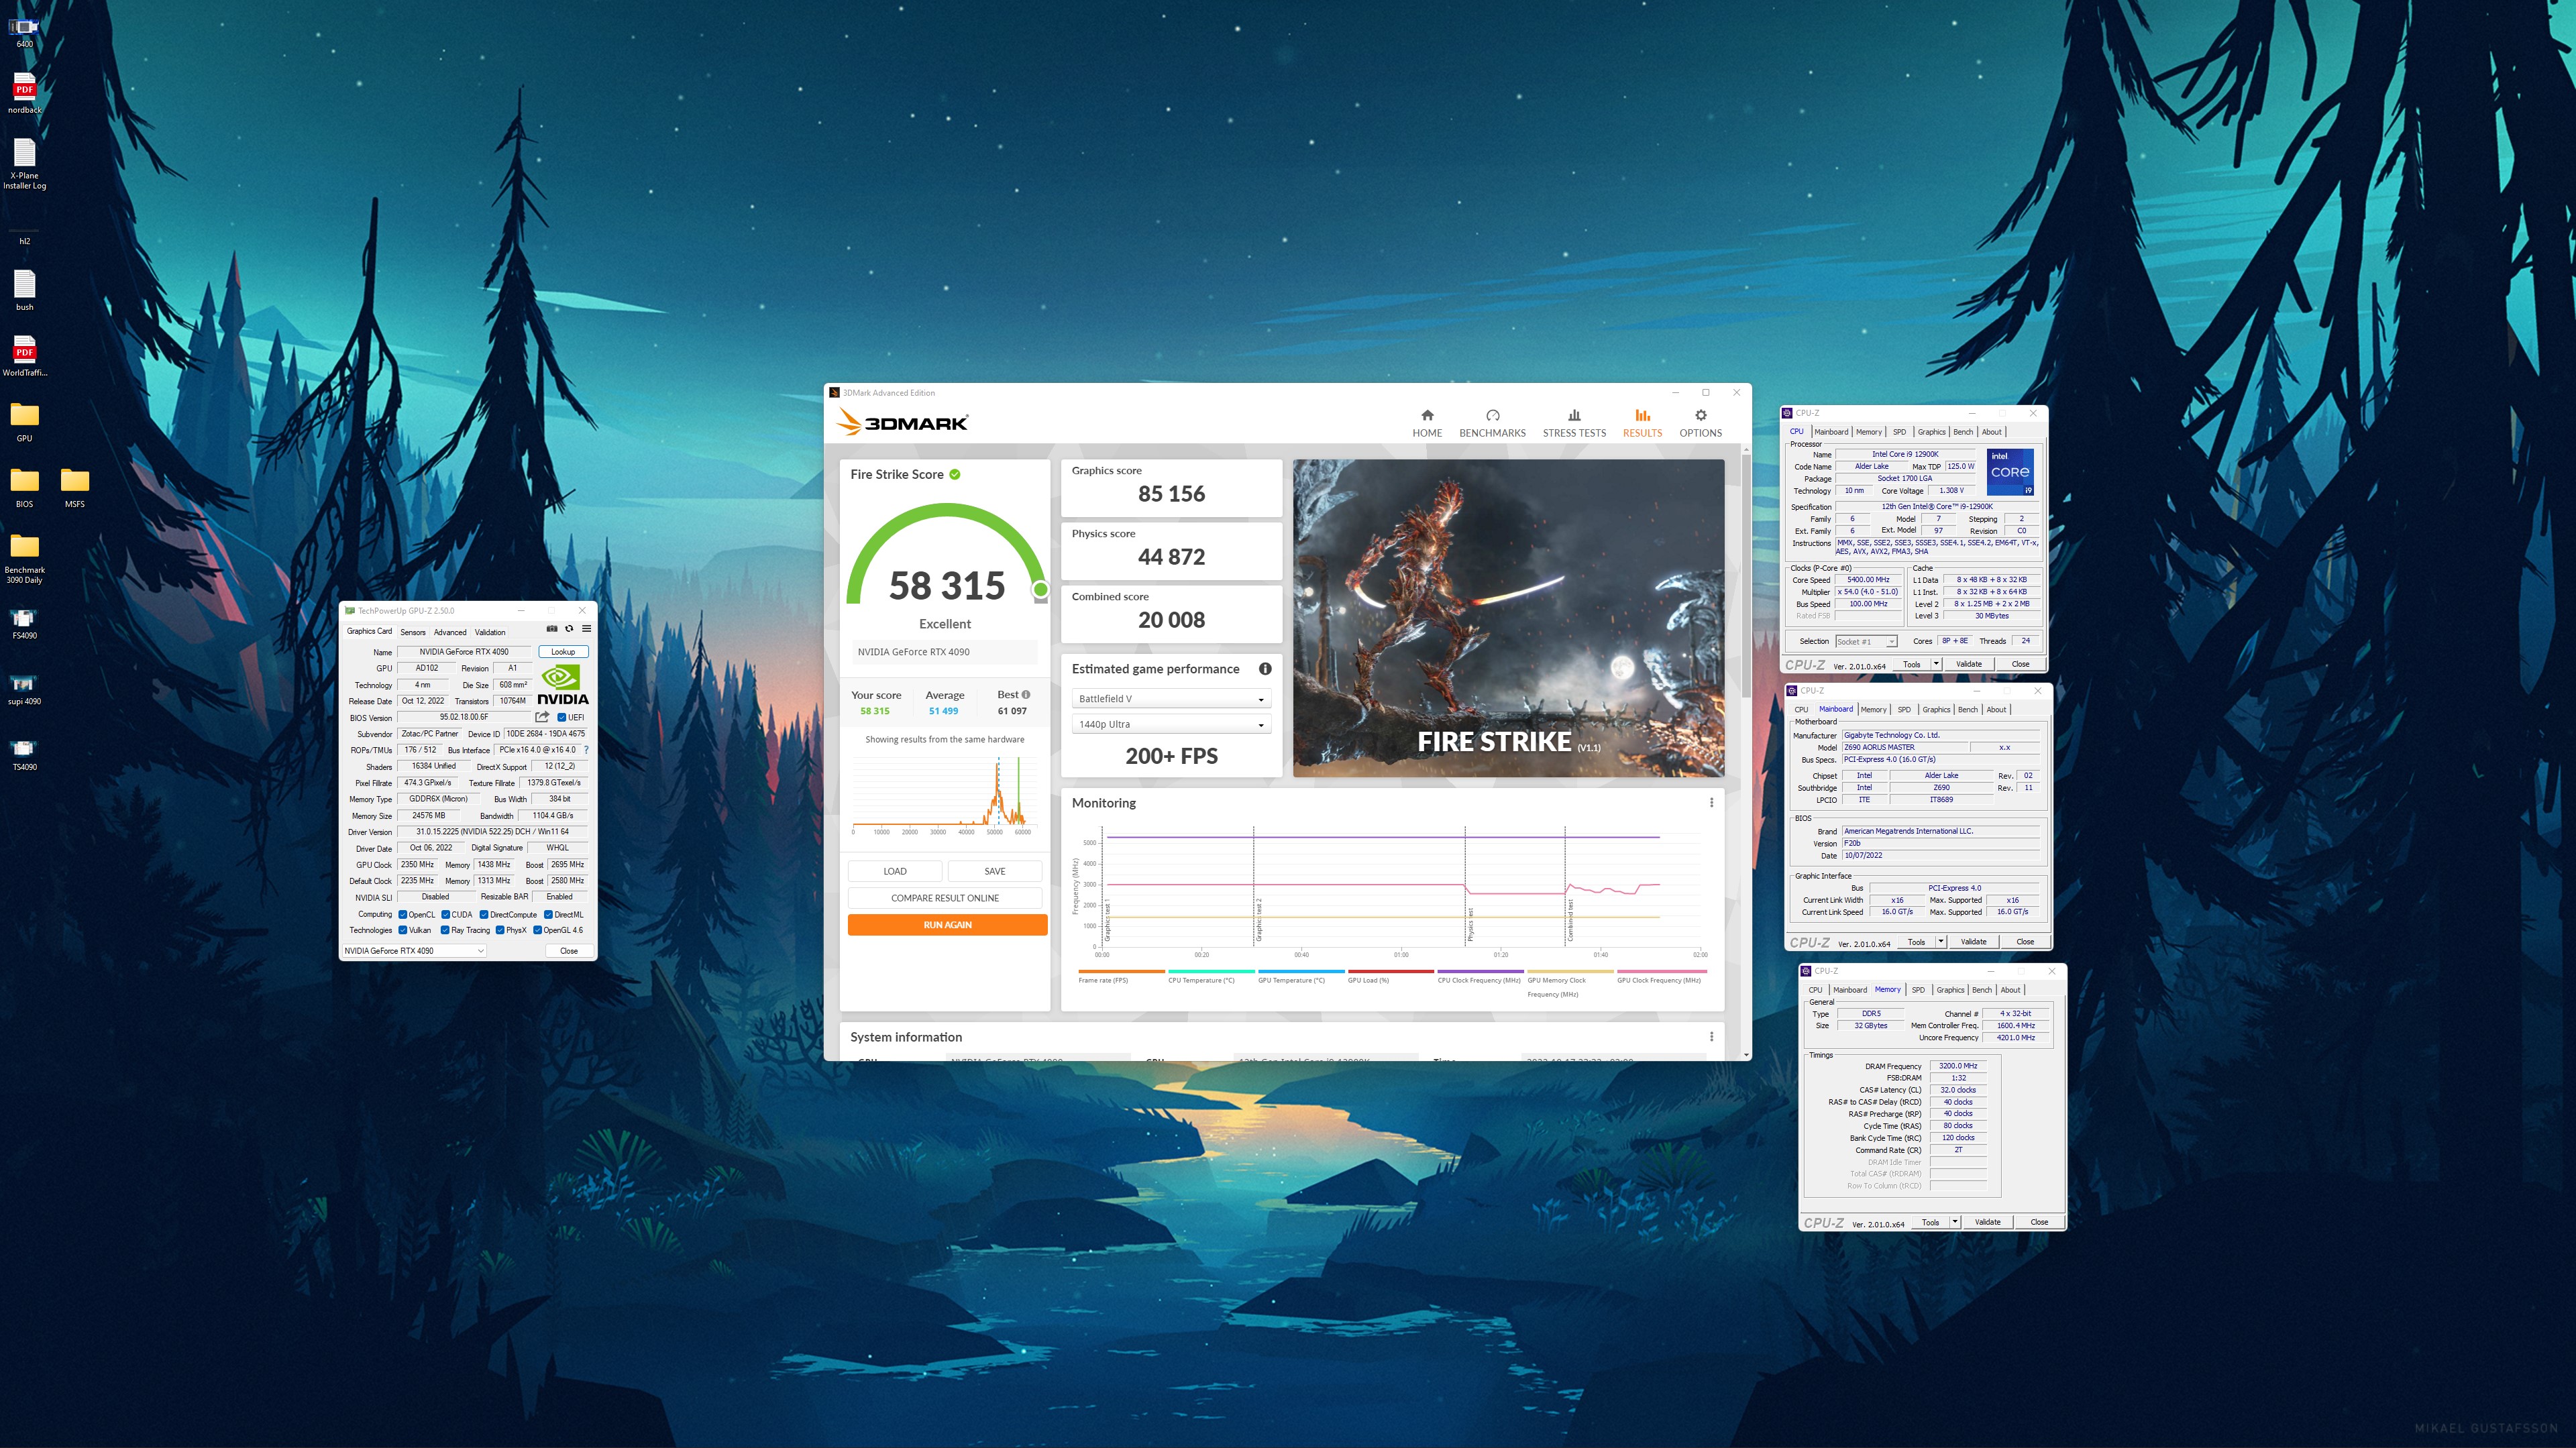Screen dimensions: 2576x1448
Task: Click the info icon for Estimated game performance
Action: tap(1265, 669)
